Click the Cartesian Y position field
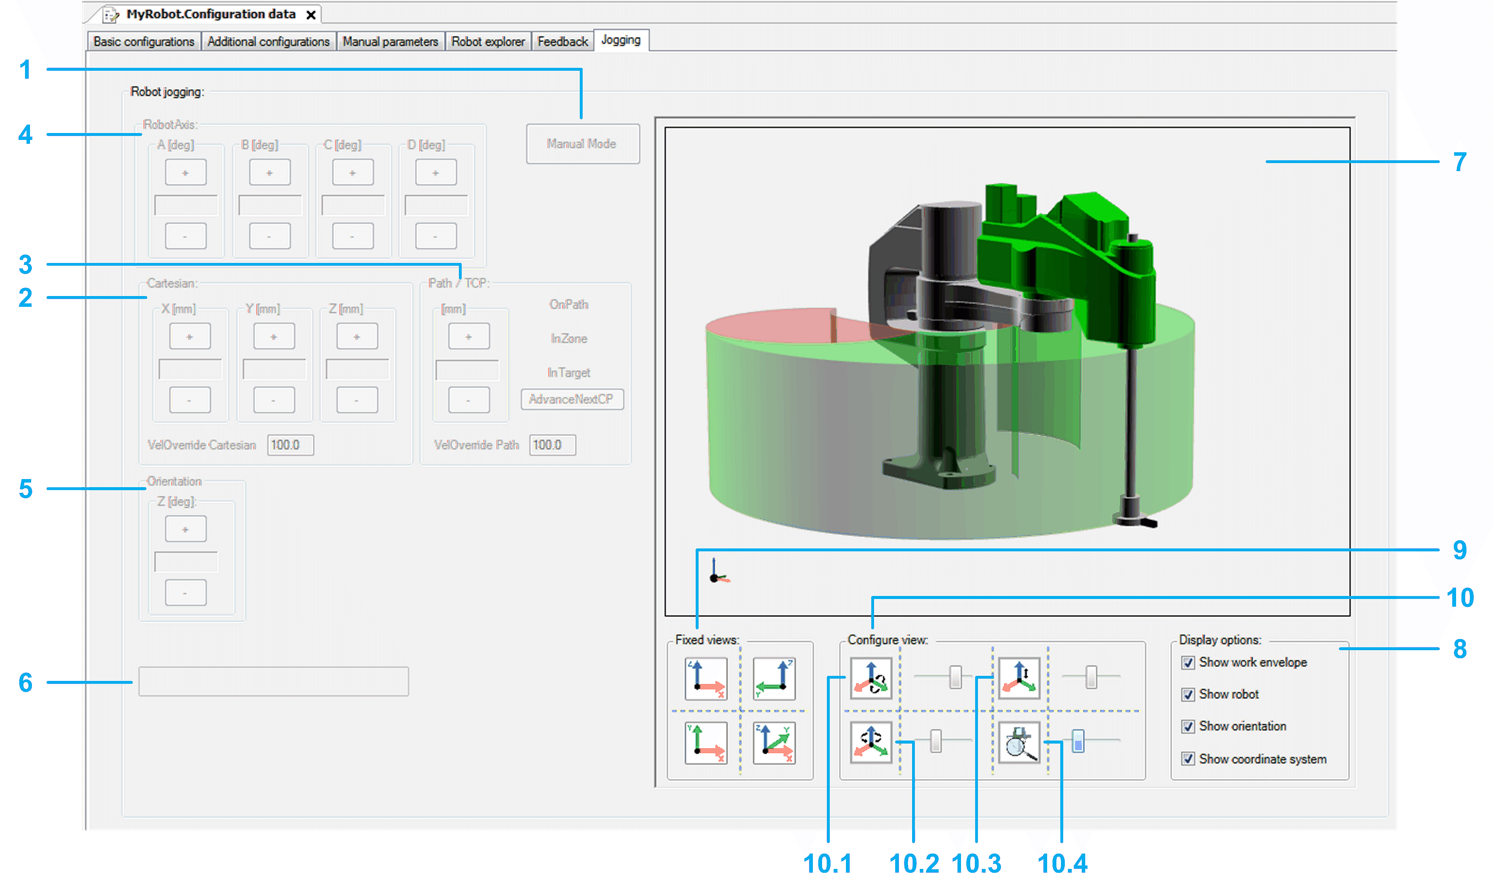Screen dimensions: 1493x892 [x=274, y=369]
